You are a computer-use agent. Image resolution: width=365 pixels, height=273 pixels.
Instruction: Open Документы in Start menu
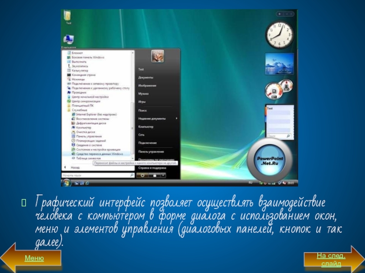(146, 77)
